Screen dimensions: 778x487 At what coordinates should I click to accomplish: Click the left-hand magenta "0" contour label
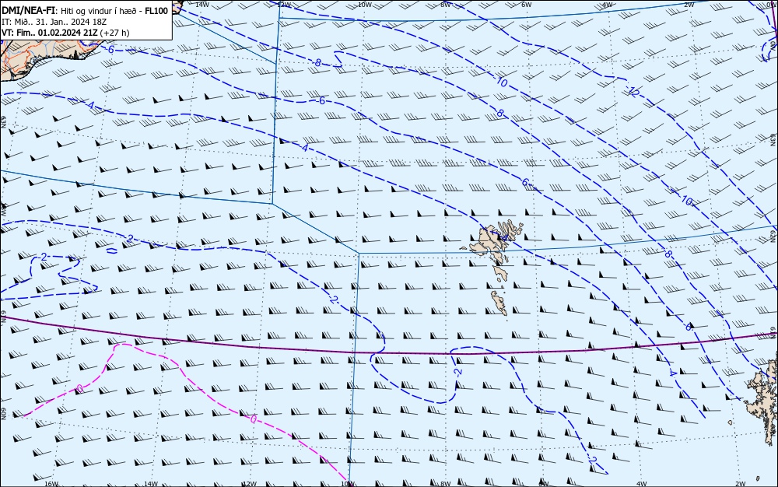pos(79,389)
